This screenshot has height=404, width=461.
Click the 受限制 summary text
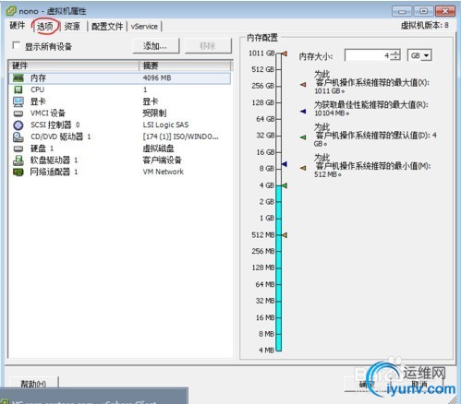point(154,113)
